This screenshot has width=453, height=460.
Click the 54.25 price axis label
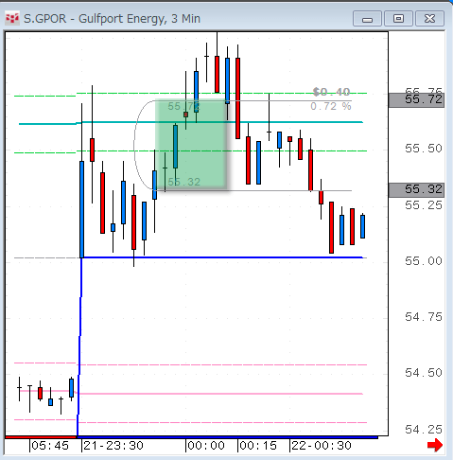coord(424,430)
